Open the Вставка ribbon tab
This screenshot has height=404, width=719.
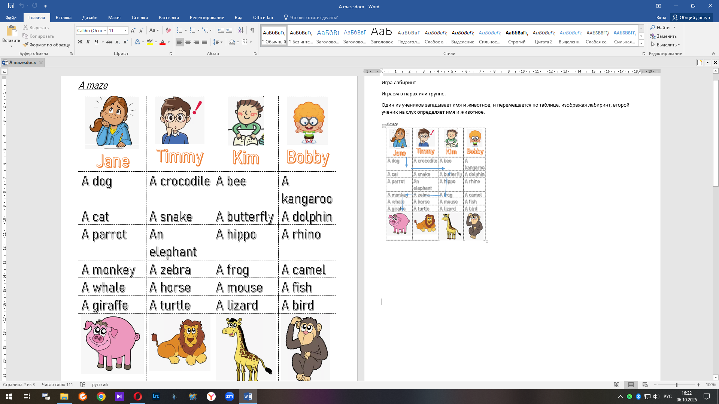(x=63, y=18)
